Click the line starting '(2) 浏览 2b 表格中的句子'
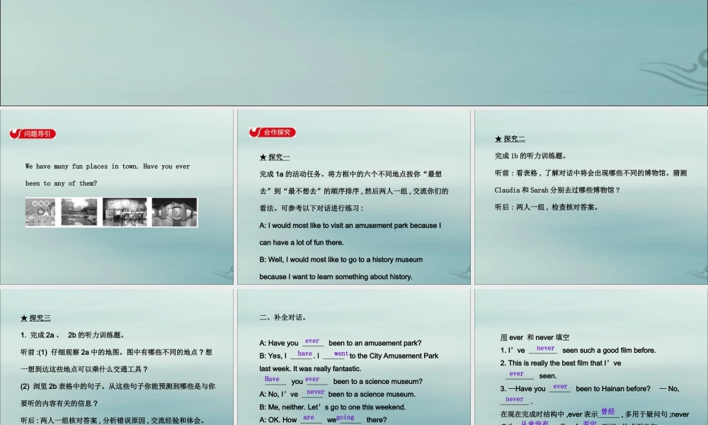Viewport: 708px width, 425px height. [118, 387]
